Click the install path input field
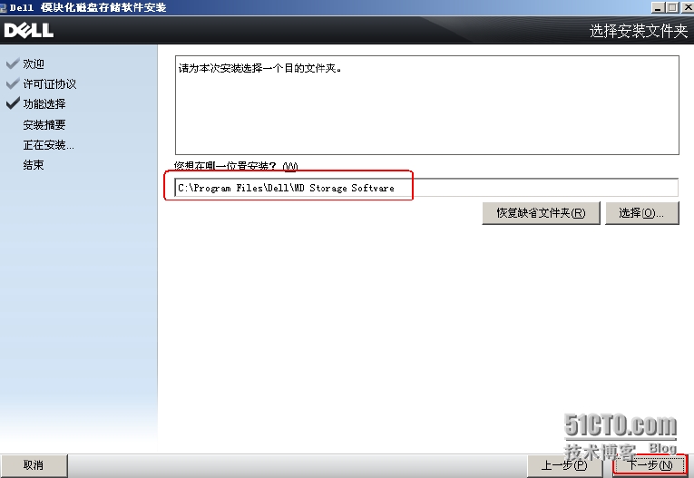The width and height of the screenshot is (694, 478). click(x=426, y=188)
